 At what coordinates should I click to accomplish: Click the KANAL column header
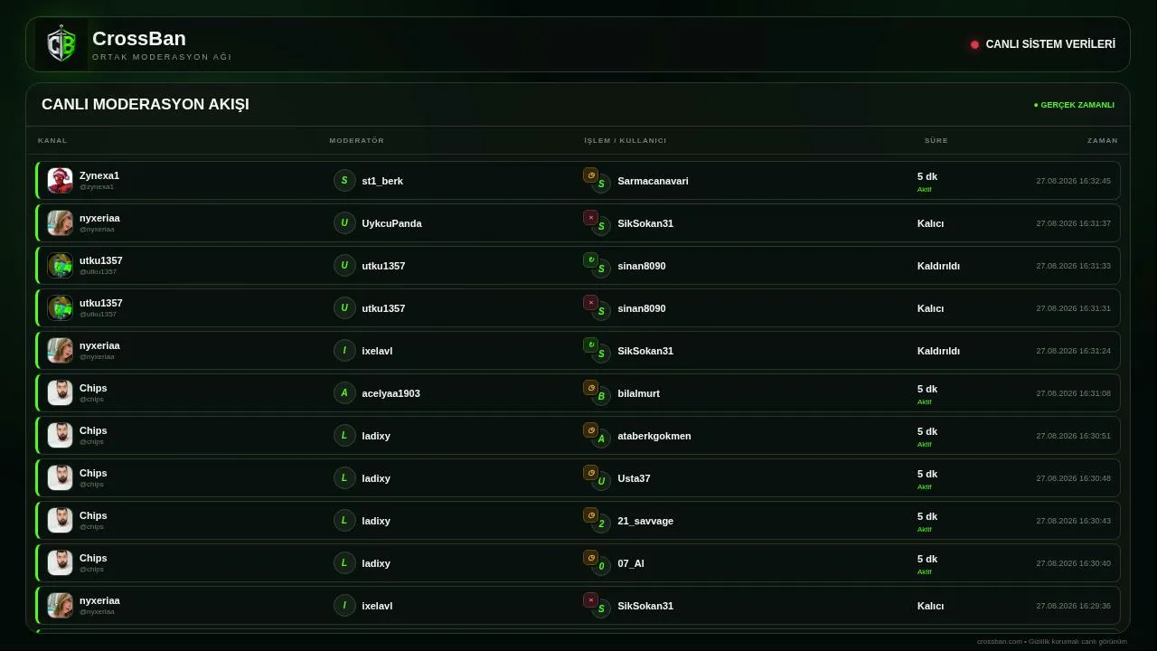[52, 141]
